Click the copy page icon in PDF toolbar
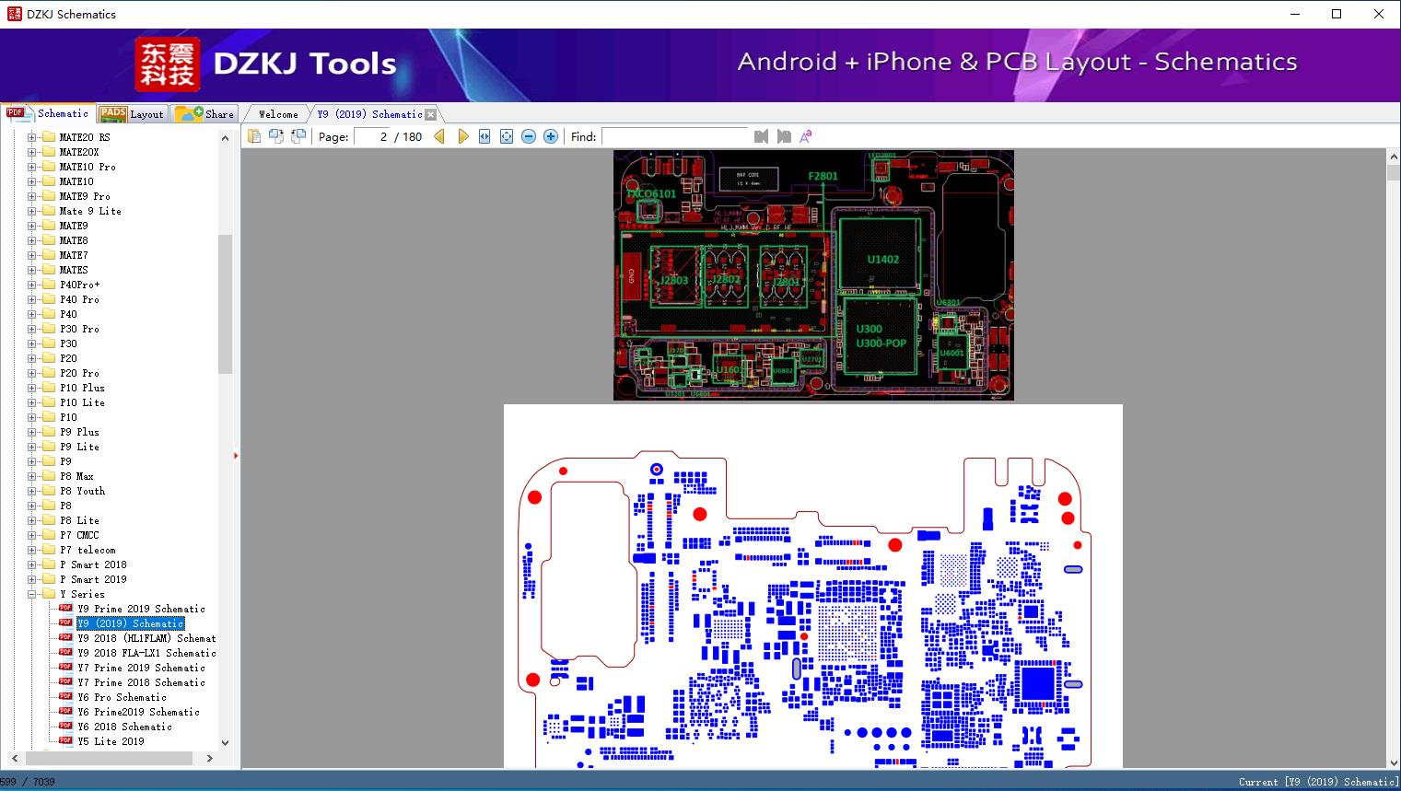 [x=254, y=136]
